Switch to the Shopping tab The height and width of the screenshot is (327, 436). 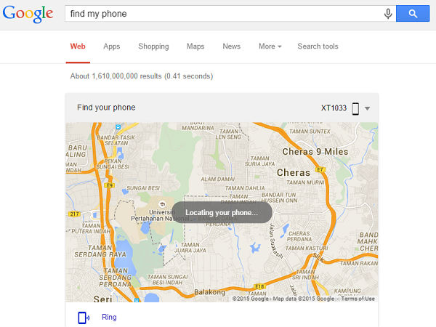click(x=153, y=47)
